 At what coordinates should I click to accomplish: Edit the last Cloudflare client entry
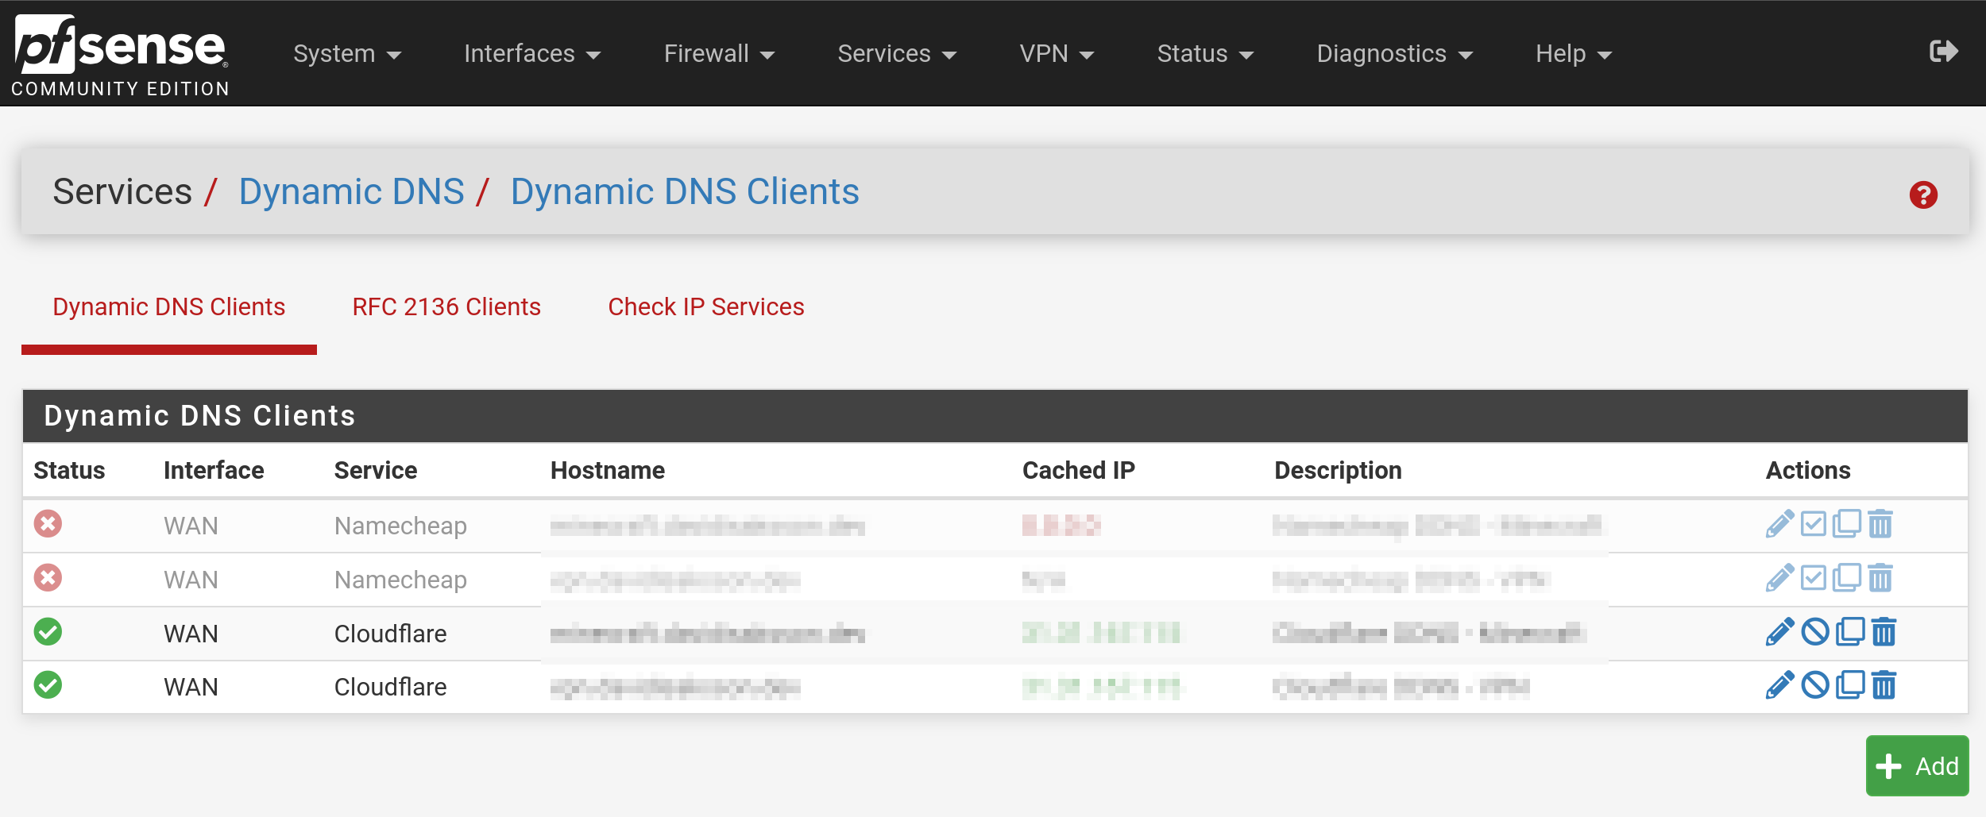(1779, 685)
